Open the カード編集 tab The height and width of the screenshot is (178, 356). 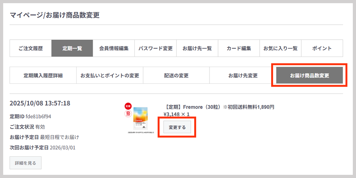click(x=239, y=49)
